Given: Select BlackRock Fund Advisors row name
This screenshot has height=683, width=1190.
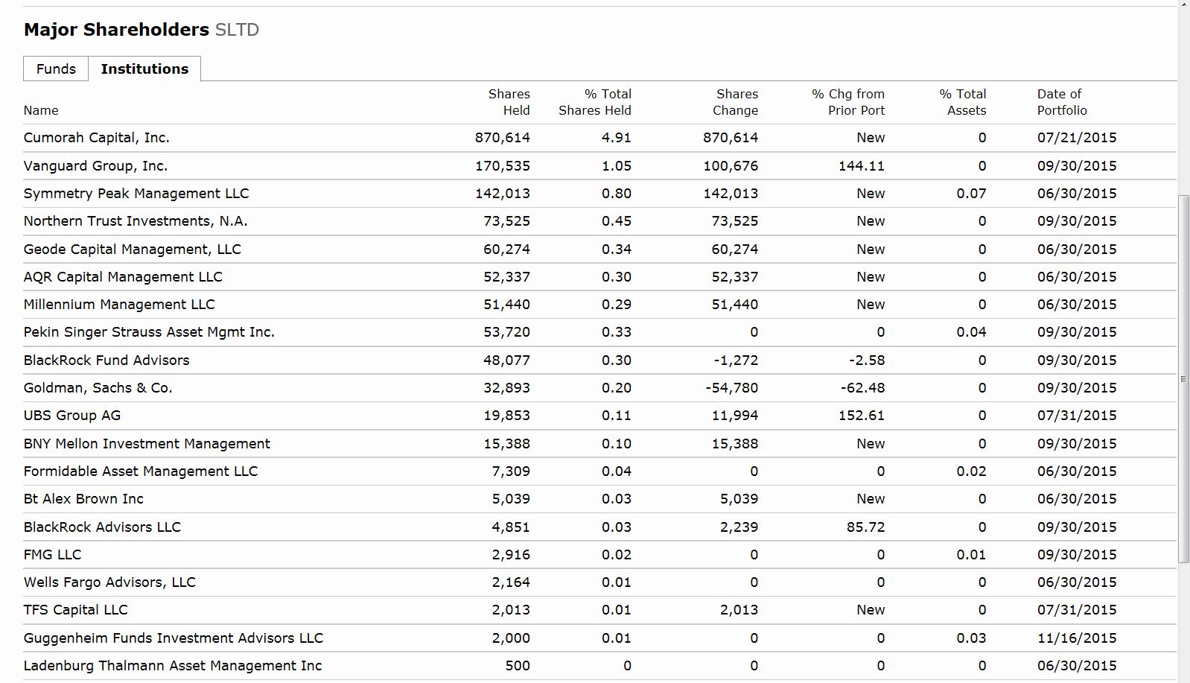Looking at the screenshot, I should (x=106, y=360).
